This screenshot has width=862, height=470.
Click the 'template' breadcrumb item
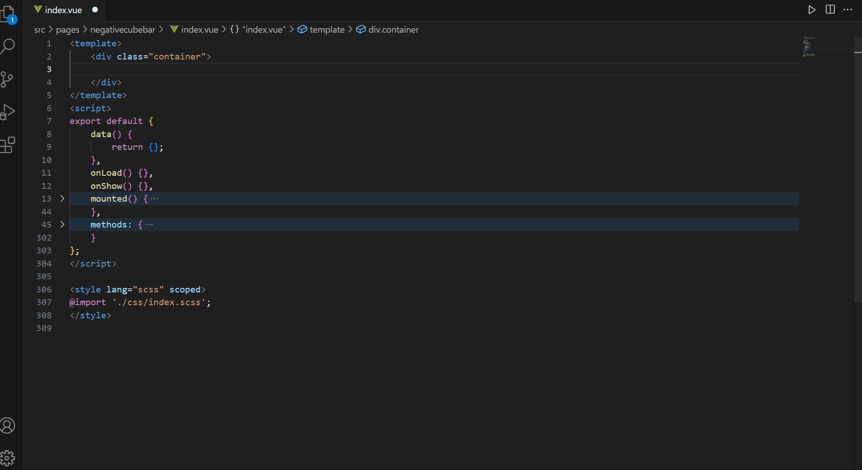pos(321,30)
